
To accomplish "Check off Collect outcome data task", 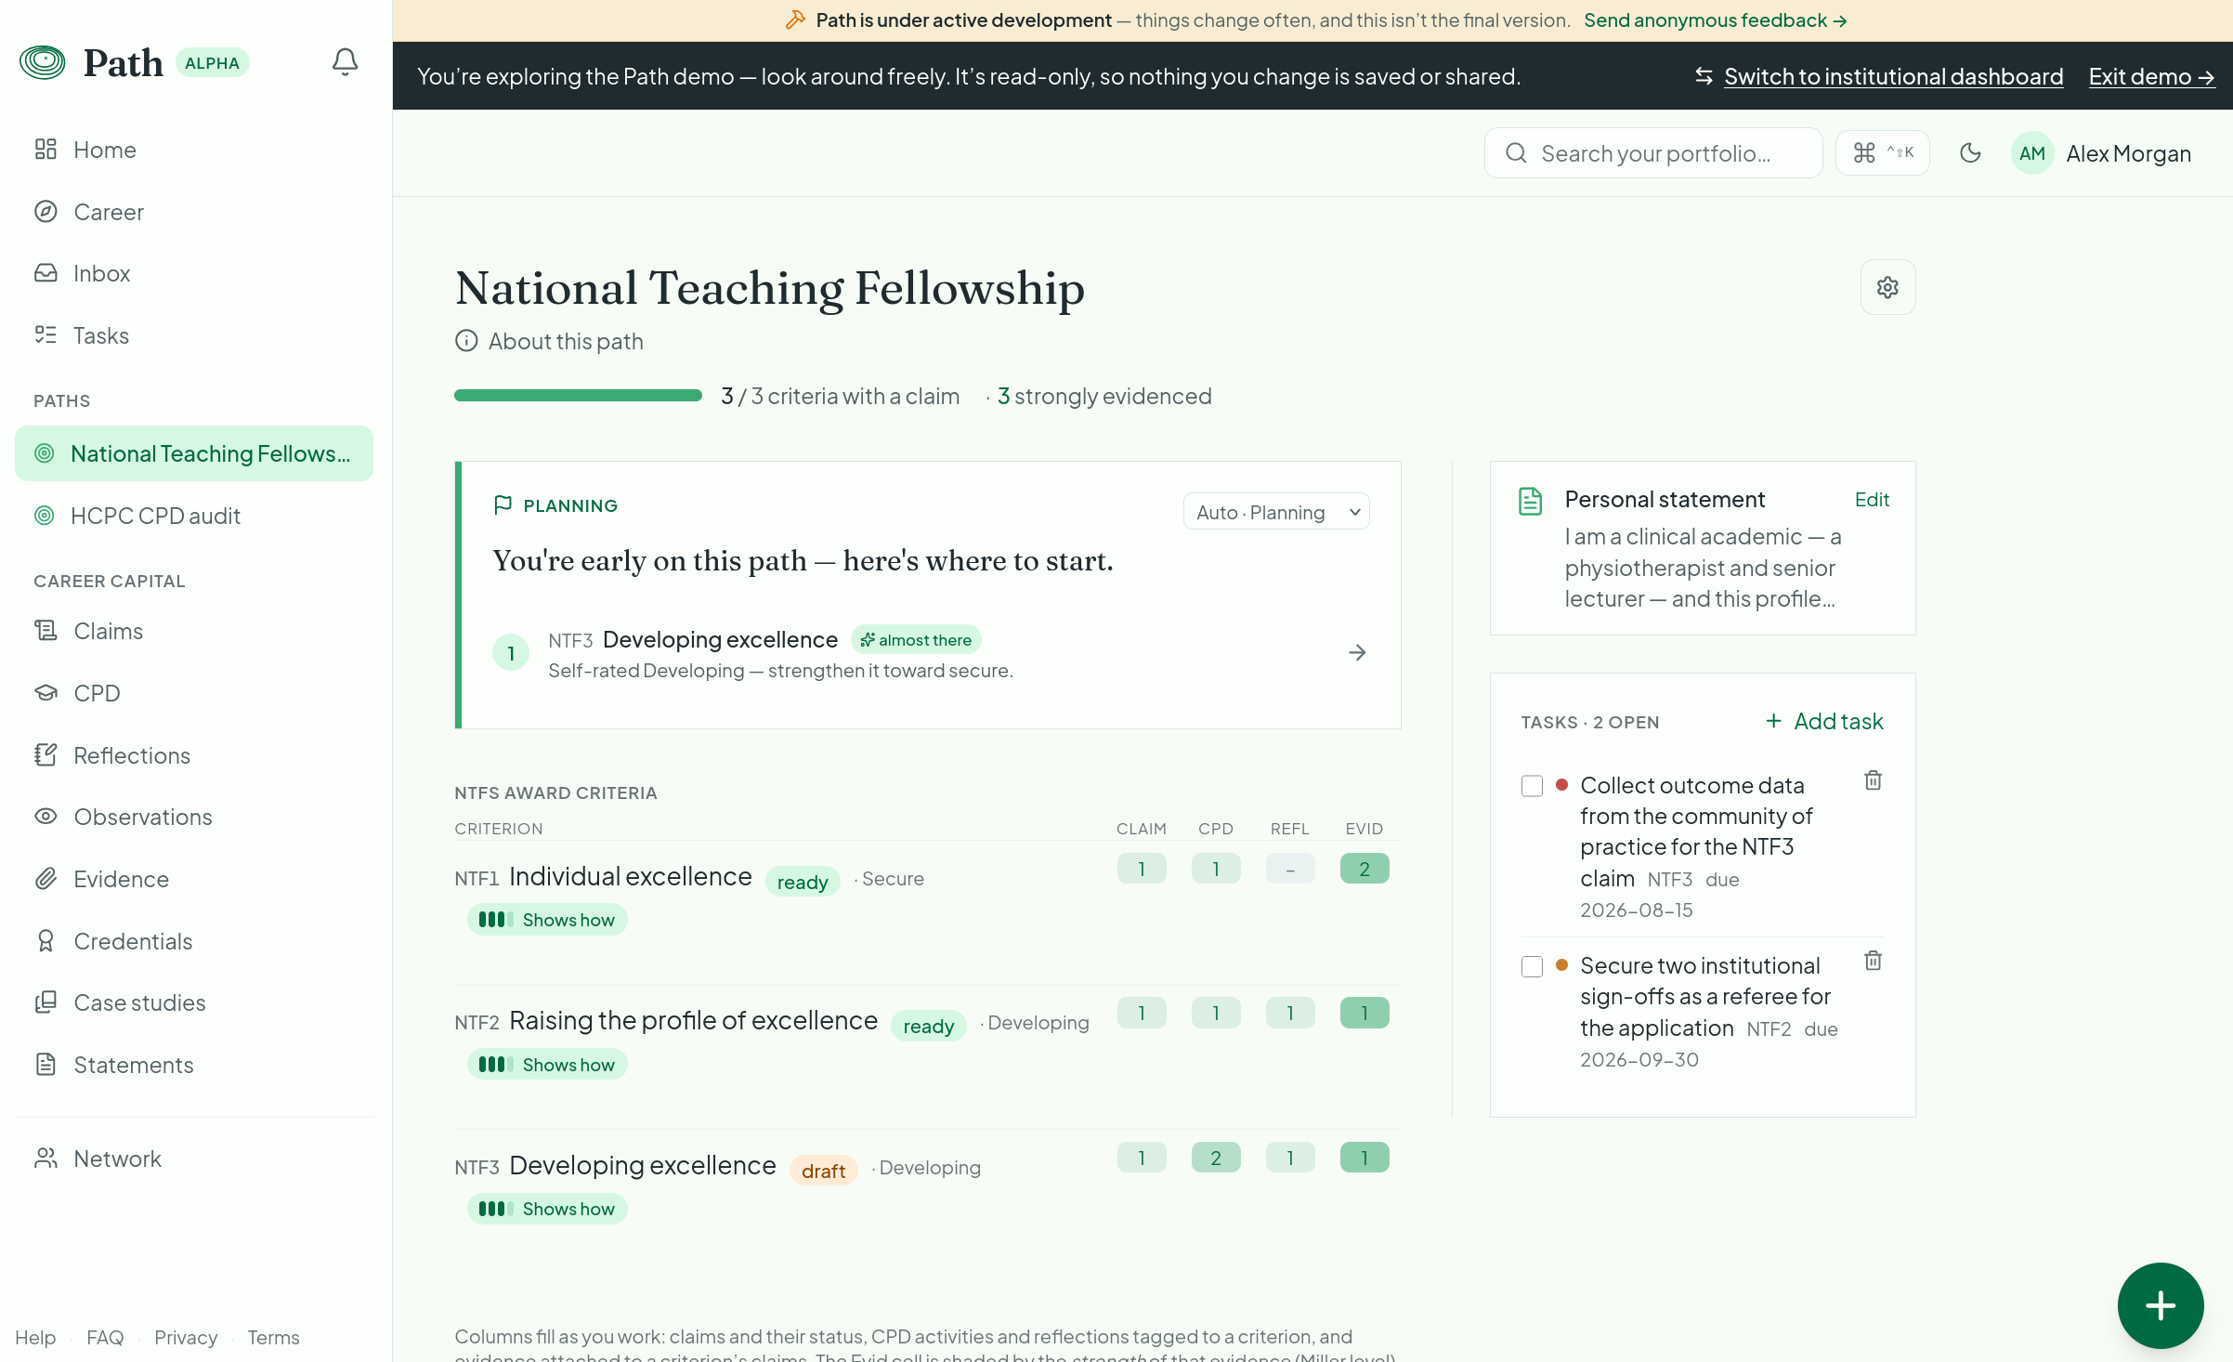I will pos(1532,786).
